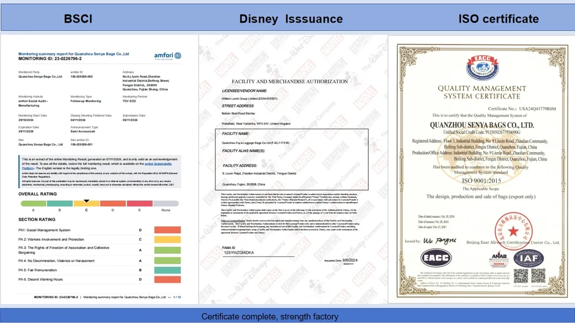Click the EACC globe emblem atop the ISO certificate
This screenshot has width=575, height=323.
(x=482, y=68)
